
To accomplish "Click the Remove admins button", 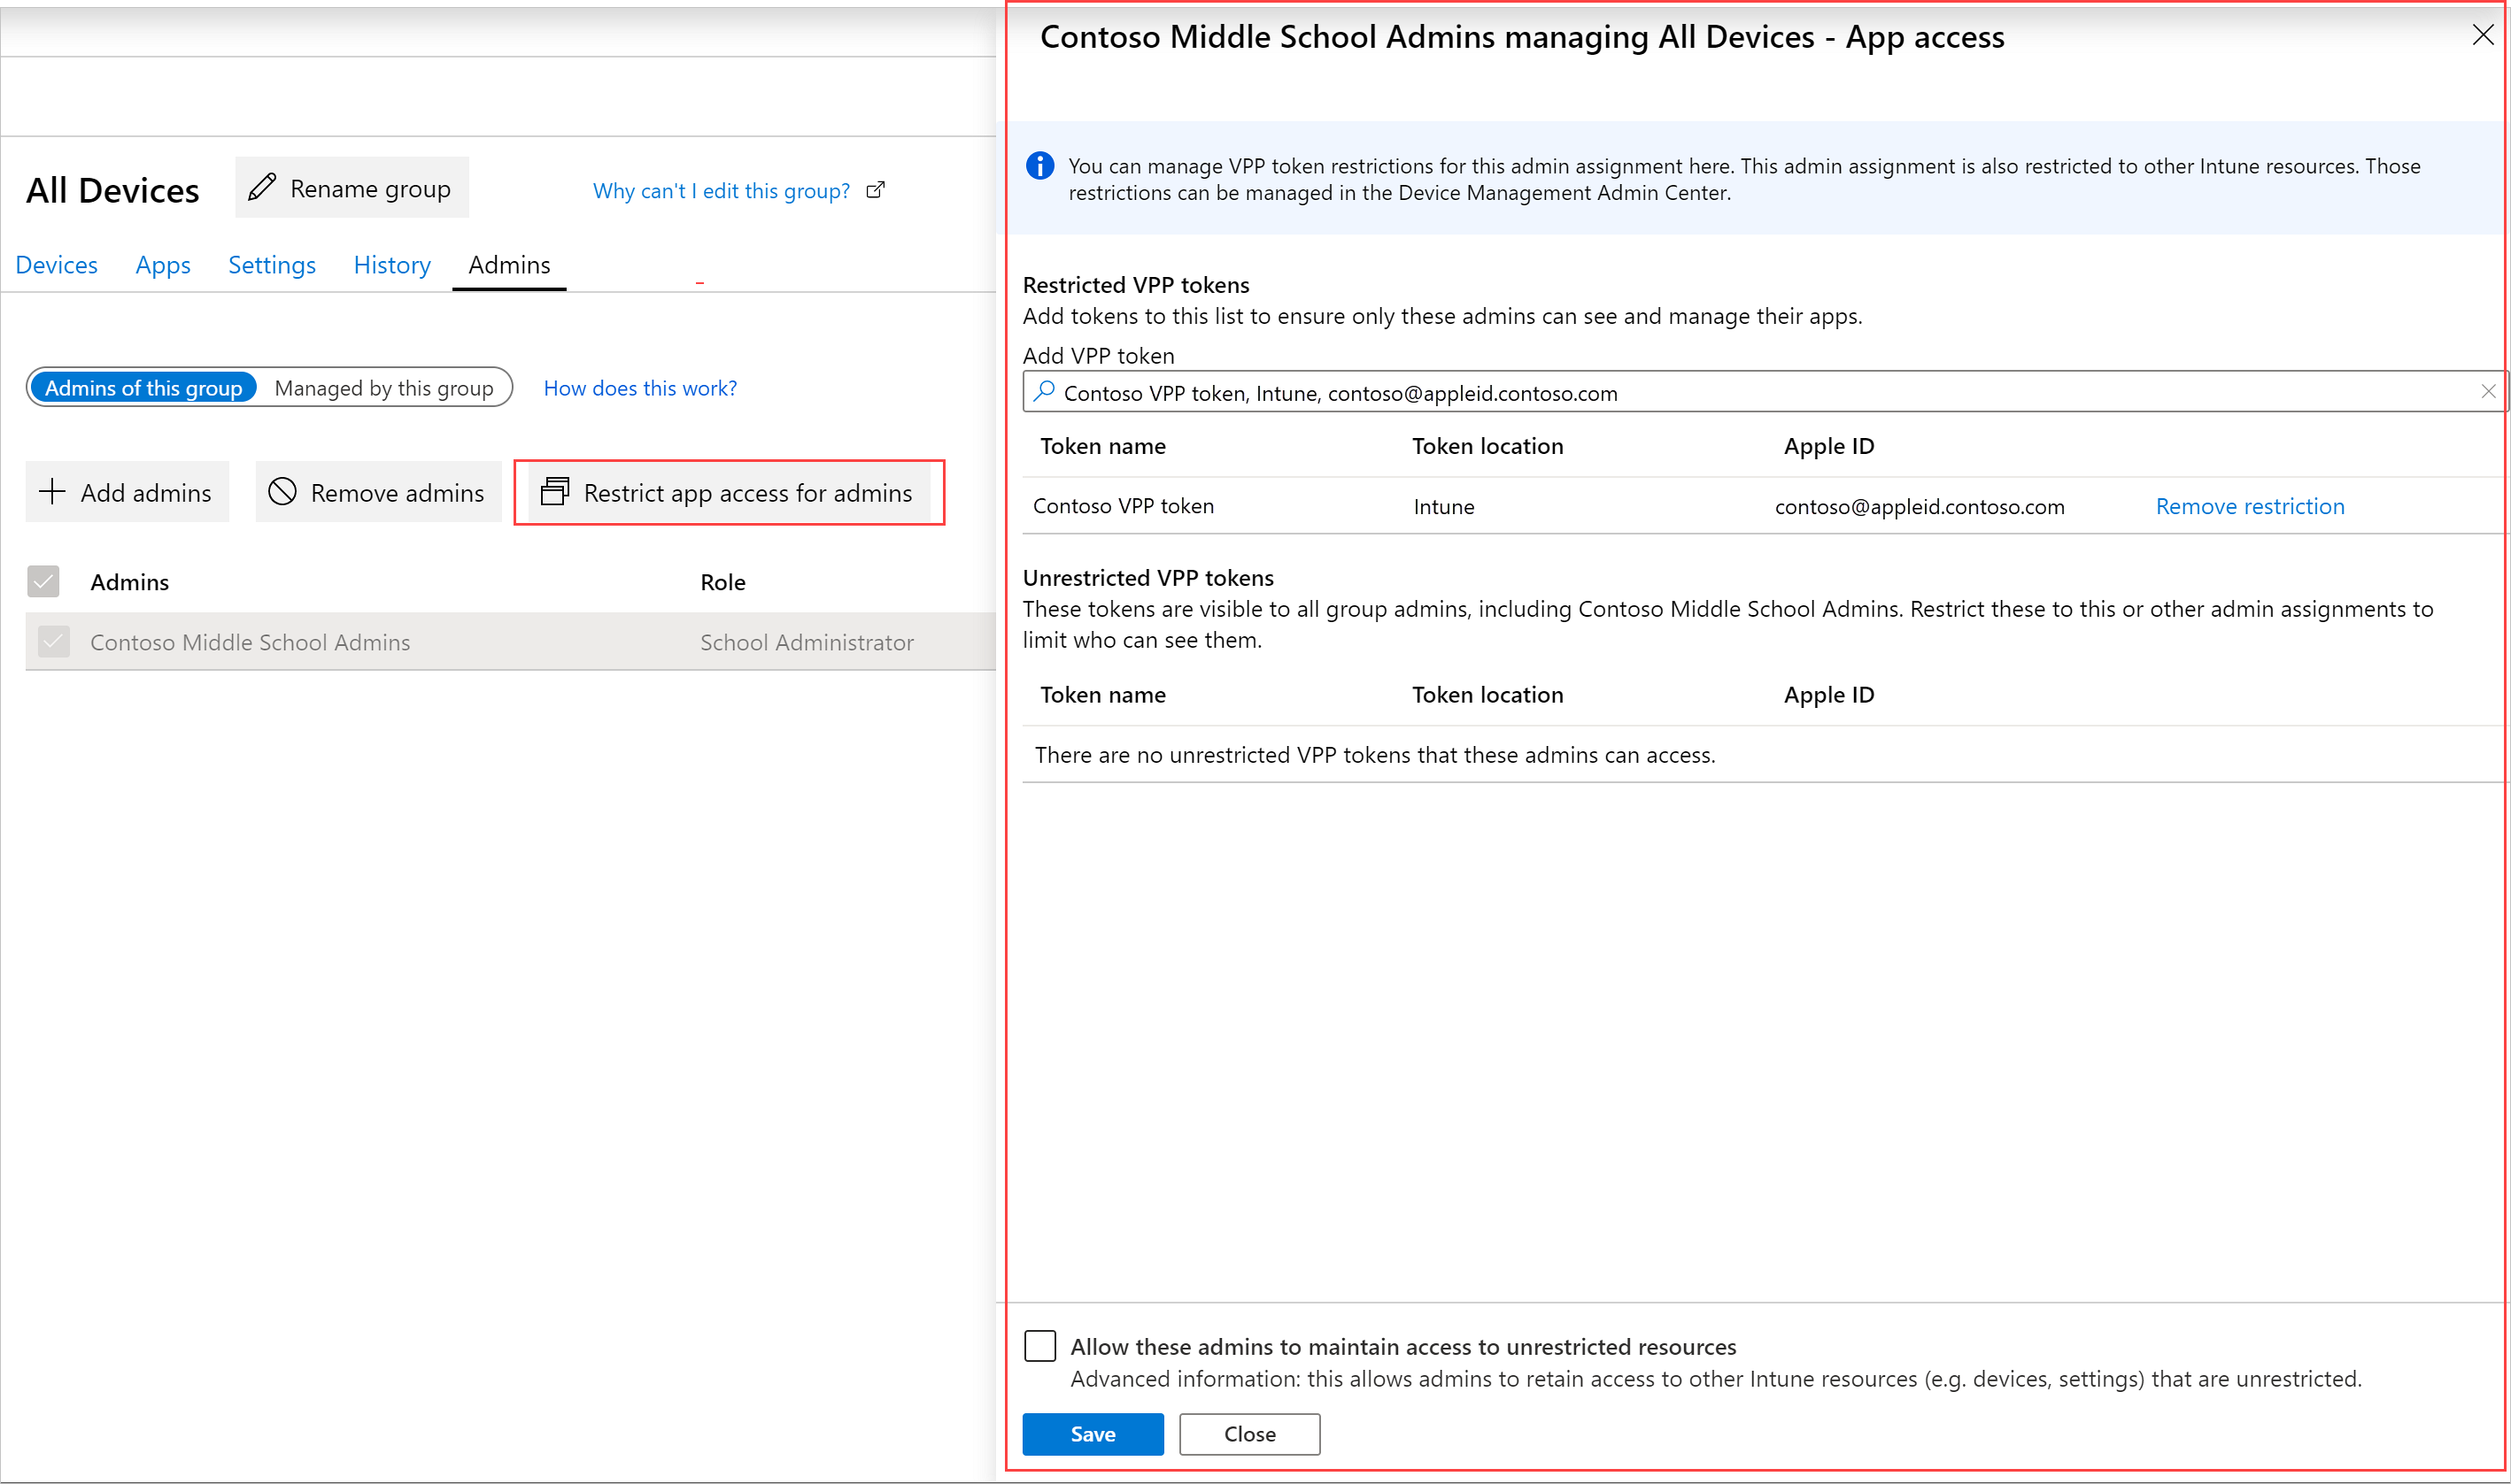I will [378, 492].
